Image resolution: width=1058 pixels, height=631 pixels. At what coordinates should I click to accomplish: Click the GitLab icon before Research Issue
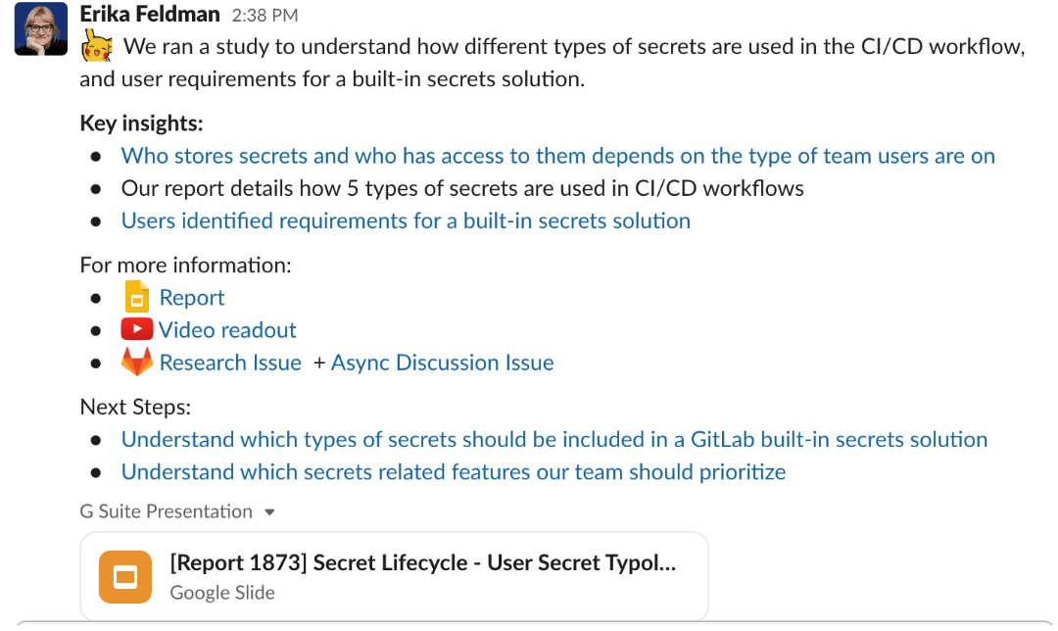(137, 362)
